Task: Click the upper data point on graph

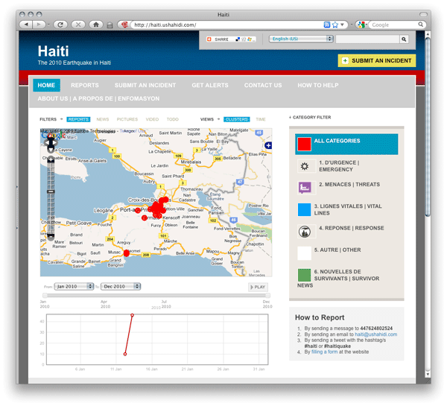Action: (133, 315)
